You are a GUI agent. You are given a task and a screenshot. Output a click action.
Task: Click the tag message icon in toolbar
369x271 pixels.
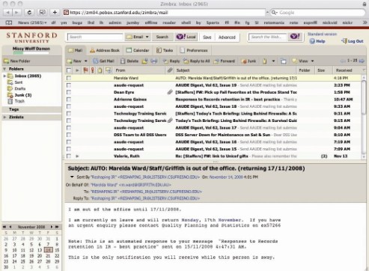[265, 61]
